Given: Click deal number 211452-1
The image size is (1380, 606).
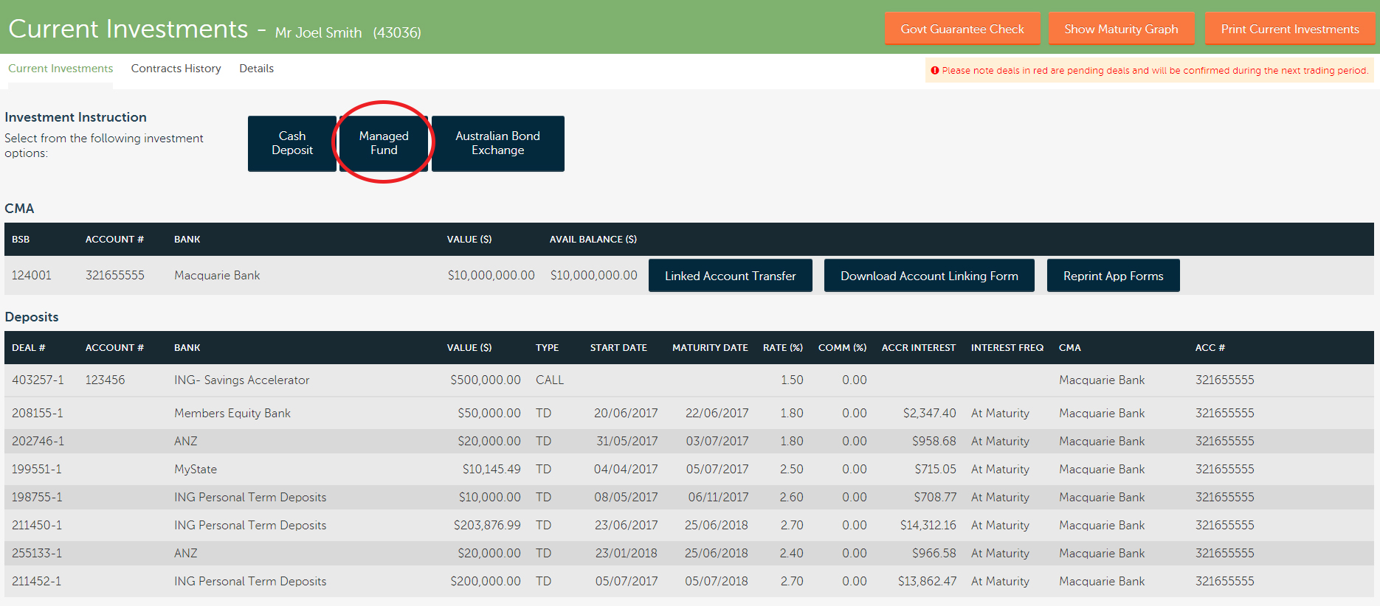Looking at the screenshot, I should click(x=37, y=581).
